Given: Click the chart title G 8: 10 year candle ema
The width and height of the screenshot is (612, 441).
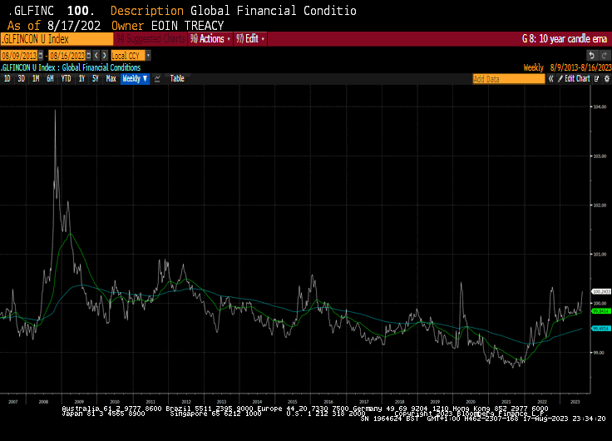Looking at the screenshot, I should tap(565, 38).
